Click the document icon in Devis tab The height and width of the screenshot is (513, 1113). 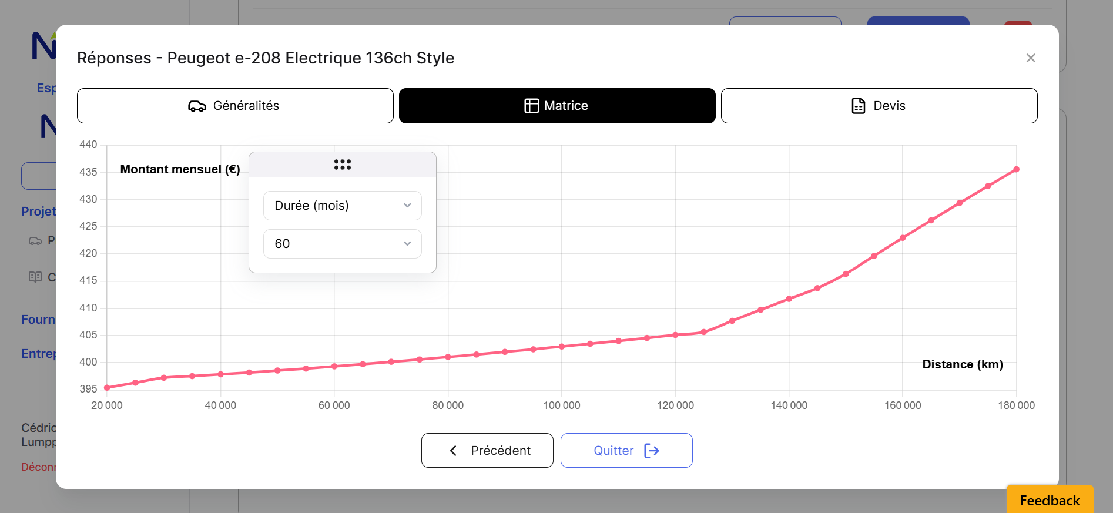pos(859,106)
